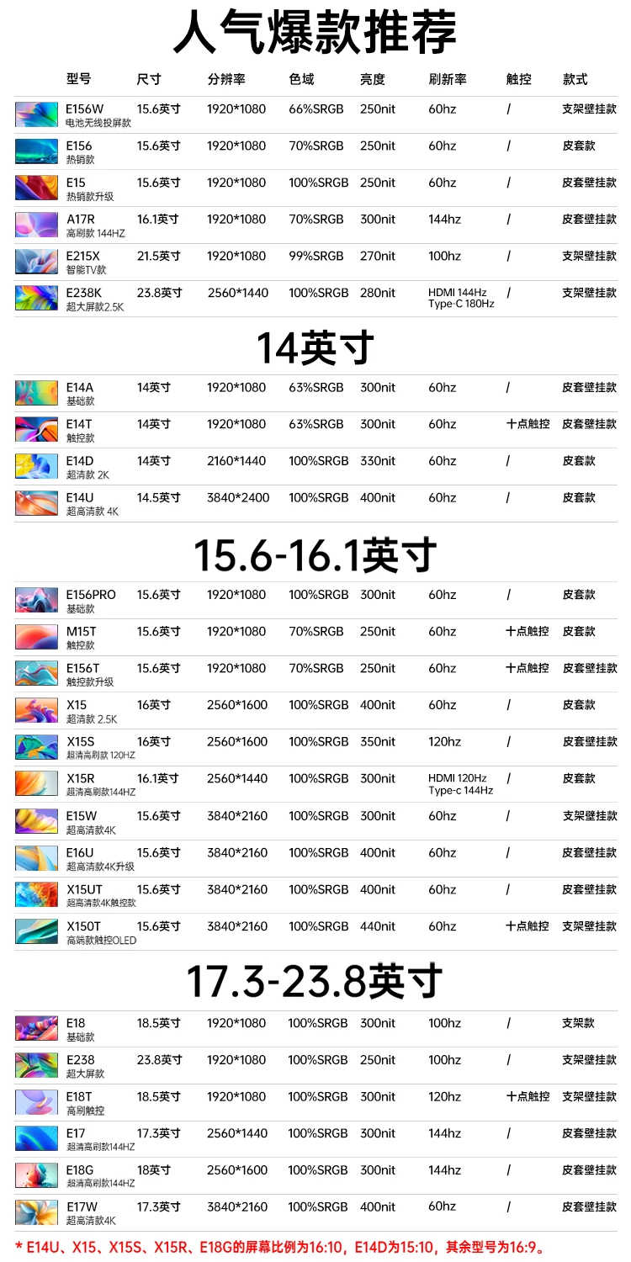Select the E17W 4K thumbnail image
This screenshot has height=1262, width=631.
[36, 1212]
